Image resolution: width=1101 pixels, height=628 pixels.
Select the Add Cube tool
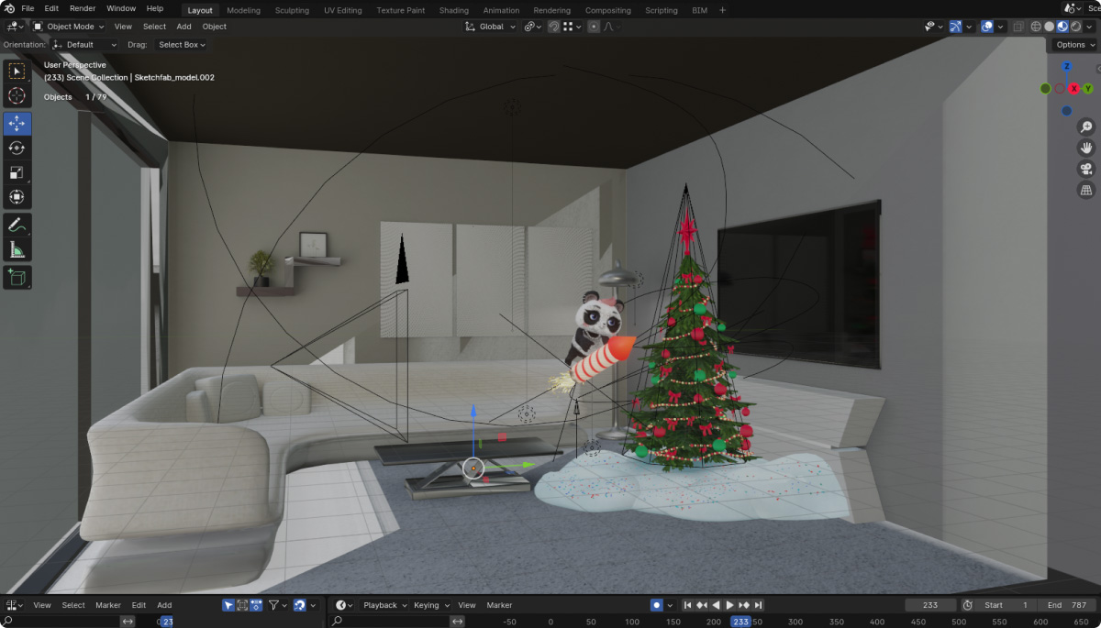(17, 277)
